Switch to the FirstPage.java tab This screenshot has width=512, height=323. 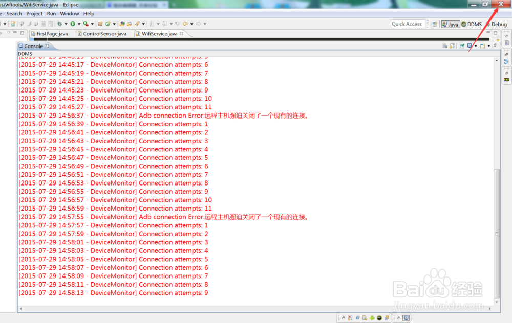pos(51,33)
